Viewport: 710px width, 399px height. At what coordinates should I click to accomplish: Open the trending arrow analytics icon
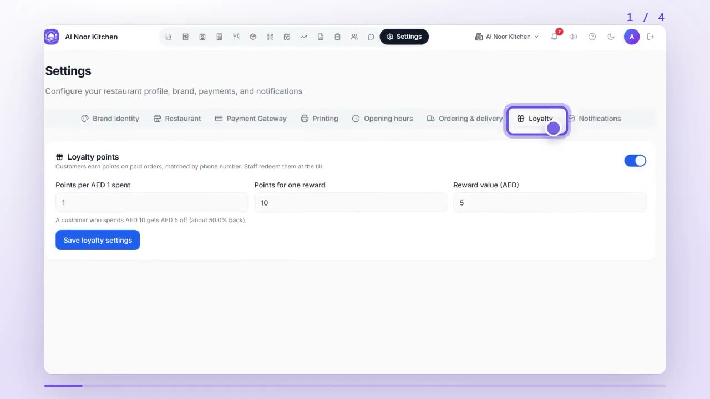tap(304, 37)
